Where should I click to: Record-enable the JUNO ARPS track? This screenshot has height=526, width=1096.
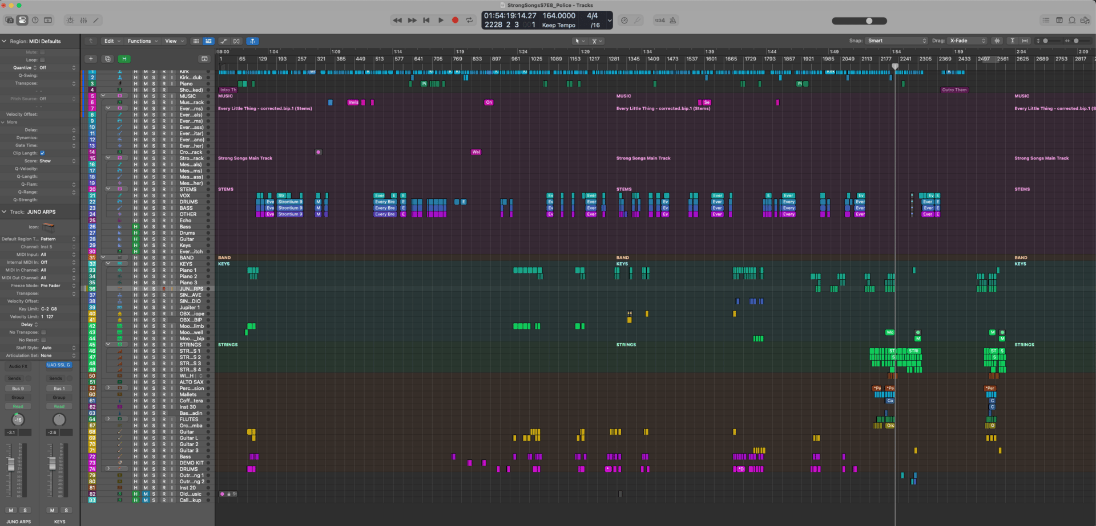pyautogui.click(x=164, y=289)
